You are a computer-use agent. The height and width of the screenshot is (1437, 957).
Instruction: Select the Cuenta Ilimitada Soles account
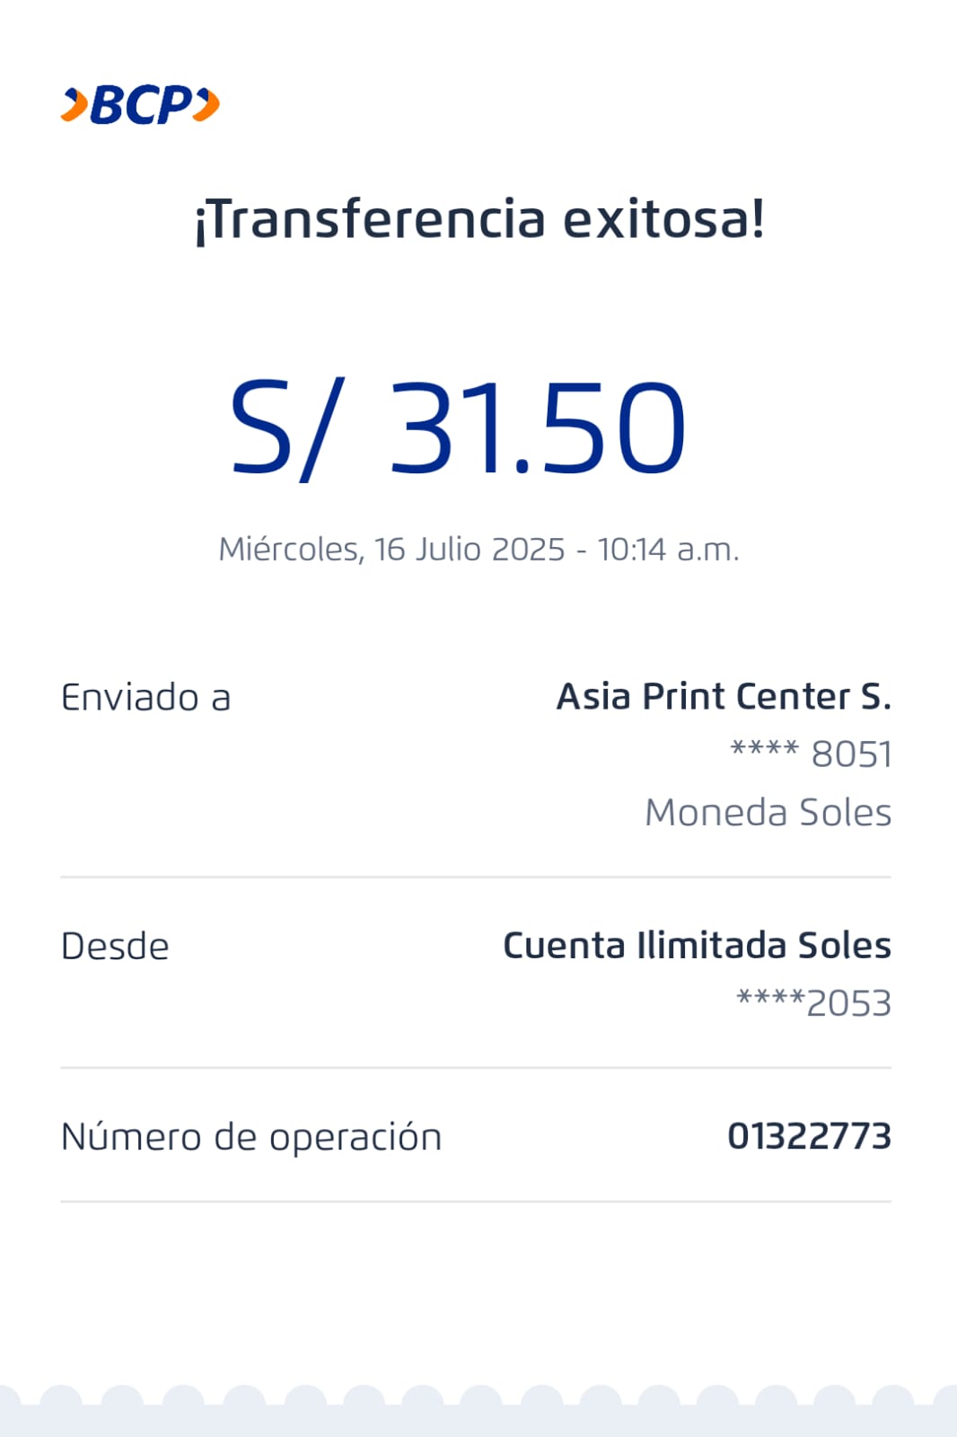click(x=697, y=946)
